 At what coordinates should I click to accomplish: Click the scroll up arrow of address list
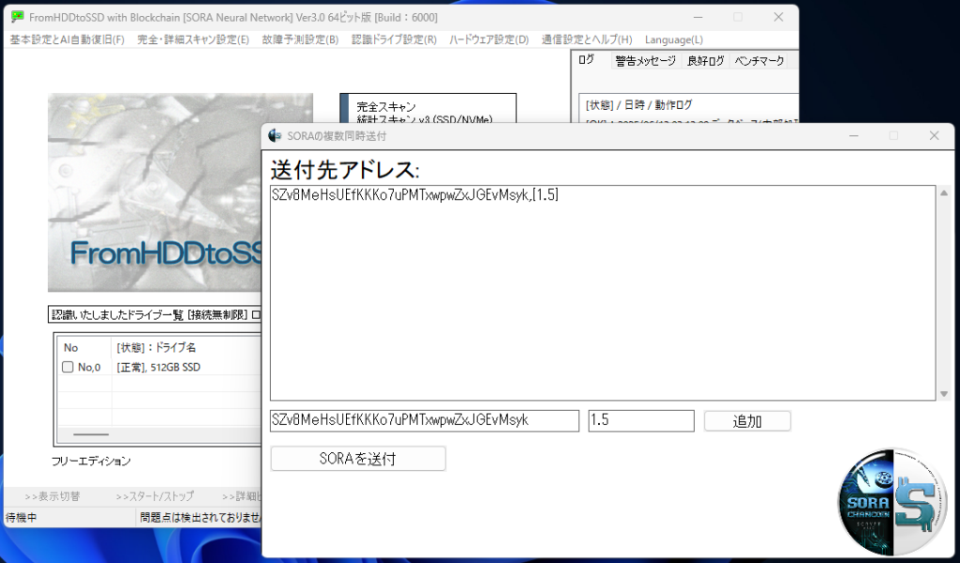[x=943, y=193]
